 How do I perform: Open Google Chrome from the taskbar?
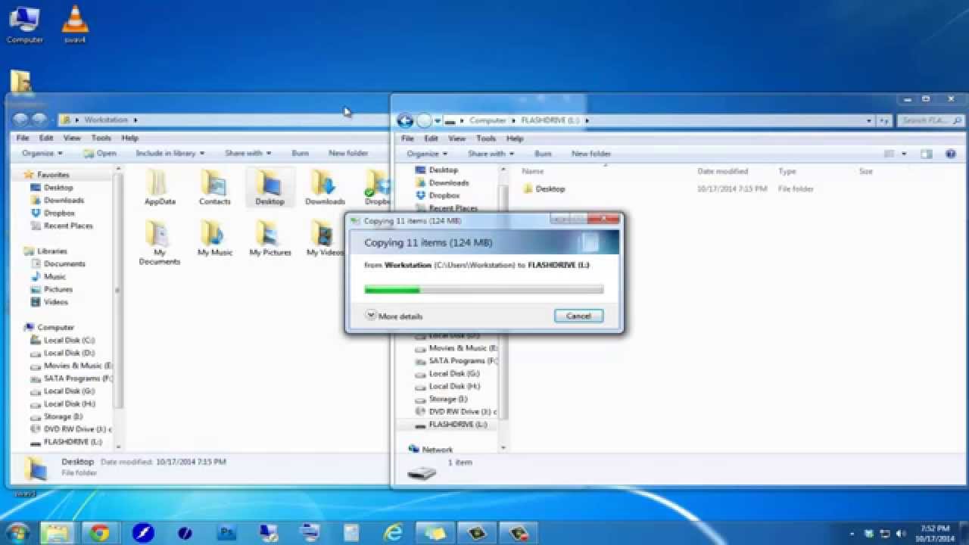tap(99, 533)
